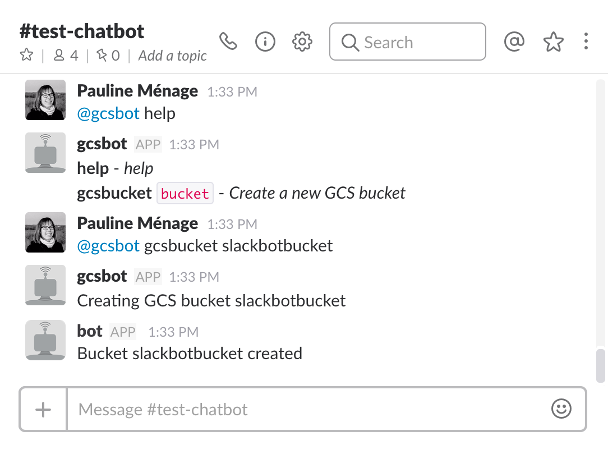
Task: Click Pauline Ménage's profile picture
Action: pyautogui.click(x=45, y=100)
